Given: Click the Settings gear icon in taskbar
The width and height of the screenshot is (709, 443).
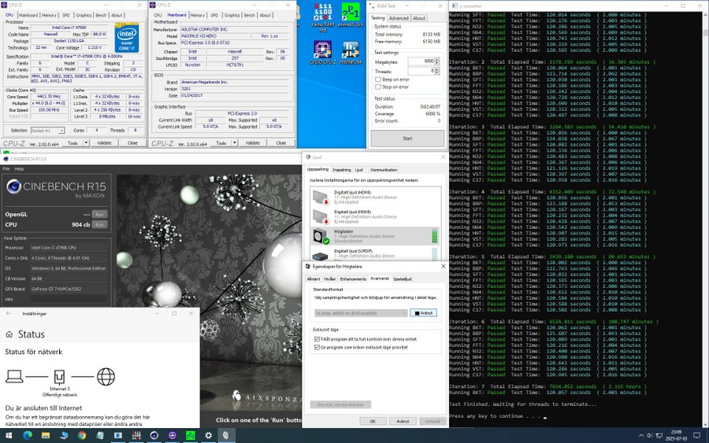Looking at the screenshot, I should coord(208,435).
